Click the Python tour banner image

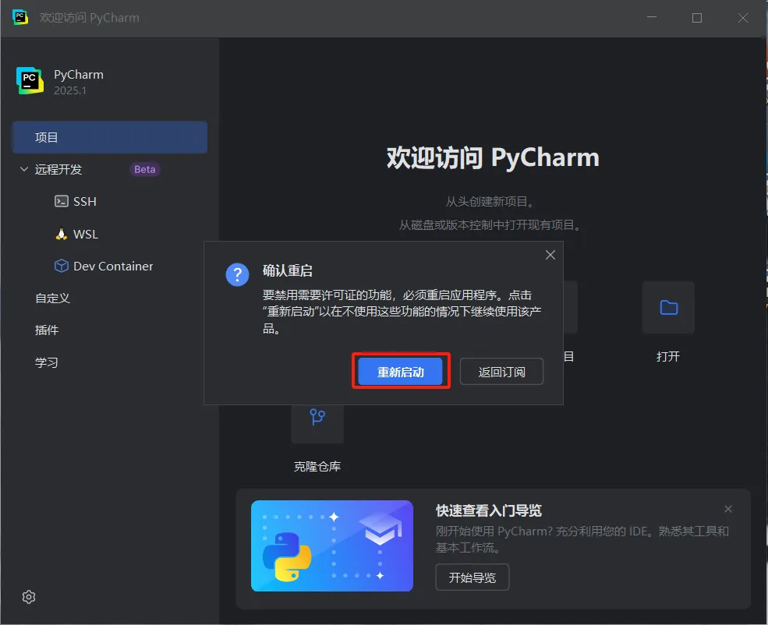(x=332, y=546)
